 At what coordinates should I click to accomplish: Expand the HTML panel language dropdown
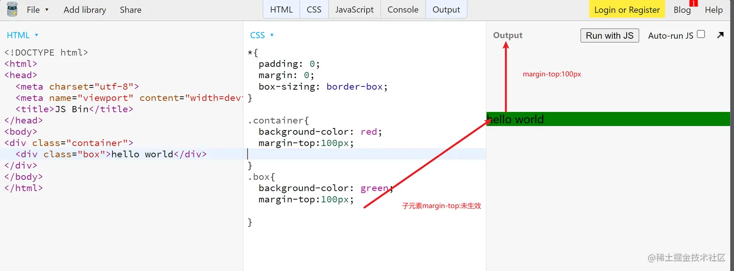point(22,35)
